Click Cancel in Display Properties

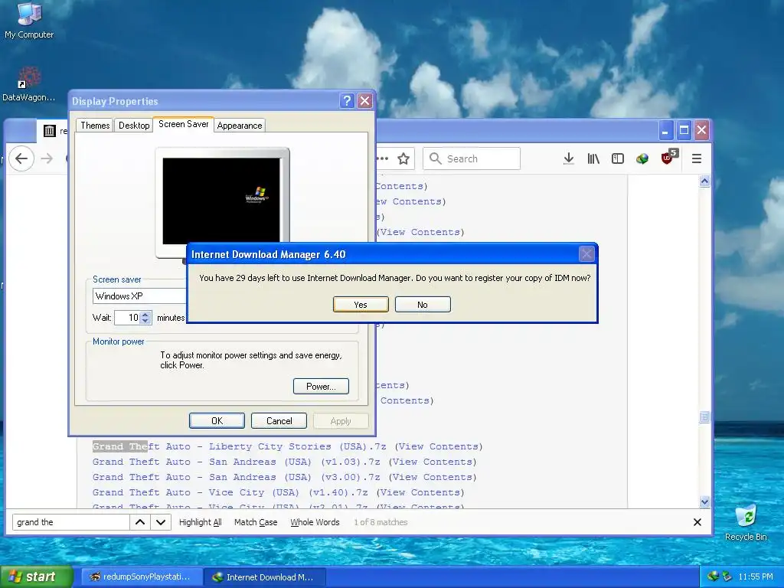coord(279,421)
